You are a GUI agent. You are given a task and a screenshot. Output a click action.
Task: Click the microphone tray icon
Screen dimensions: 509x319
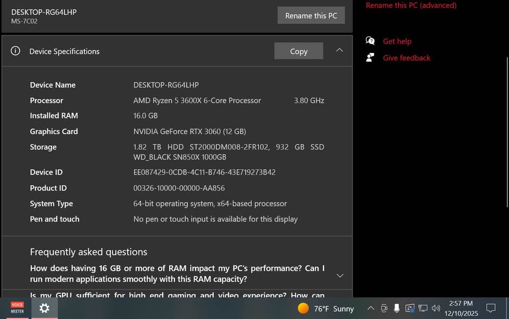tap(397, 308)
